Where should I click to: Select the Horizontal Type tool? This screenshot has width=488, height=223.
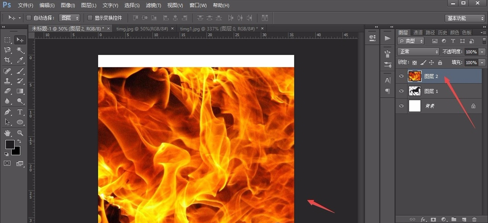click(20, 112)
